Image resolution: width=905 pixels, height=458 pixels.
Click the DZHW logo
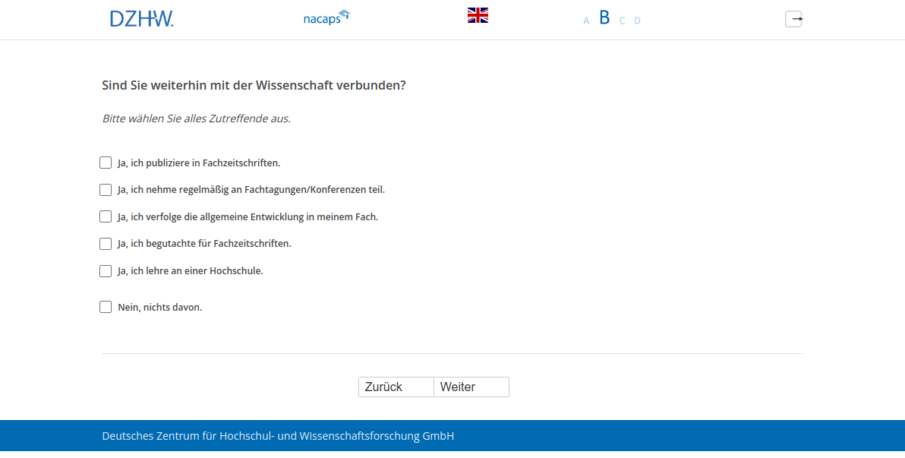141,19
